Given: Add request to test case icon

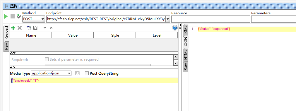Looking at the screenshot, I should (19, 16).
